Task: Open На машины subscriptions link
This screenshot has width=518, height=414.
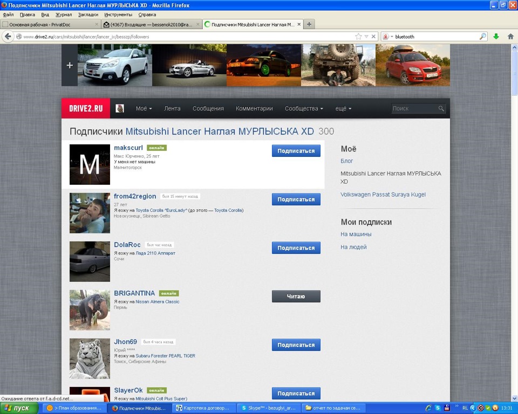Action: click(356, 234)
